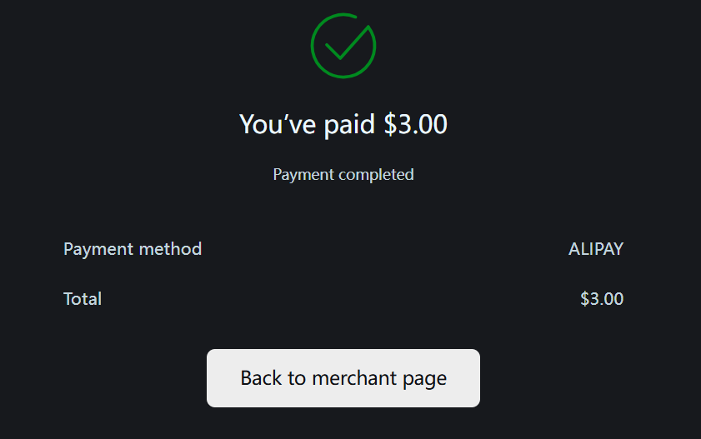Click the green circle outline of success icon
The image size is (701, 439).
point(313,46)
